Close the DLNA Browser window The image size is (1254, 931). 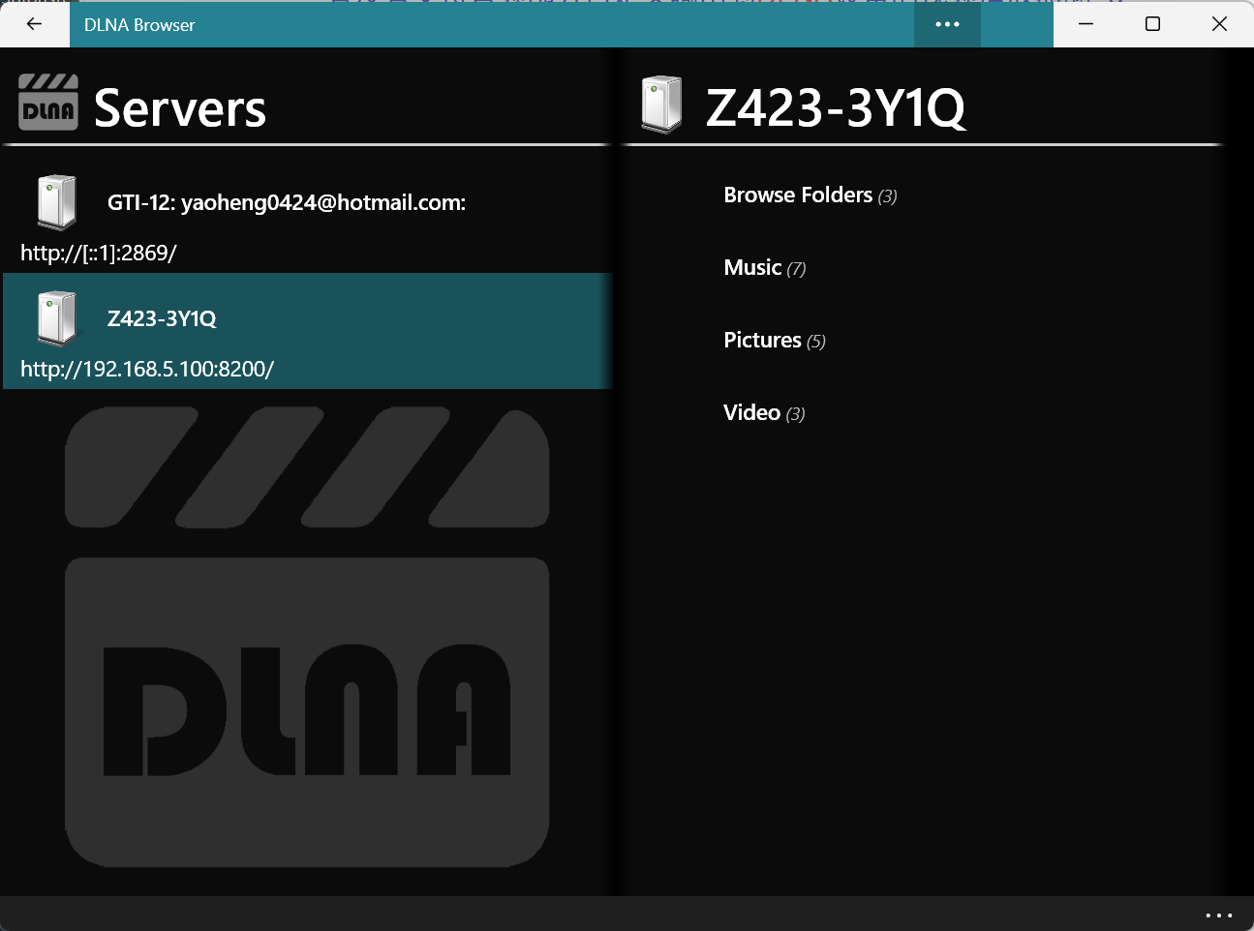pyautogui.click(x=1219, y=24)
